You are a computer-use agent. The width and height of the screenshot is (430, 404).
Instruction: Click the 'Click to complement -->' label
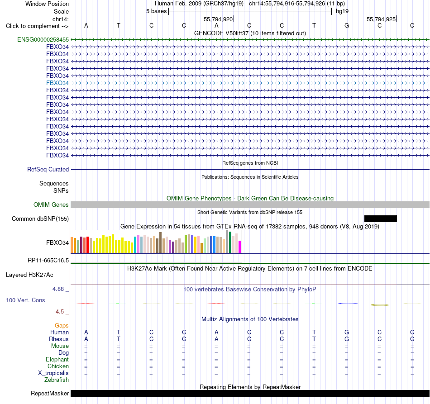37,26
